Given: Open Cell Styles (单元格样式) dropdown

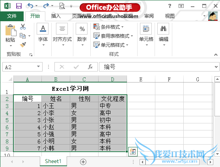Looking at the screenshot, I should pyautogui.click(x=111, y=45).
